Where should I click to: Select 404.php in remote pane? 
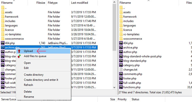point(128,43)
